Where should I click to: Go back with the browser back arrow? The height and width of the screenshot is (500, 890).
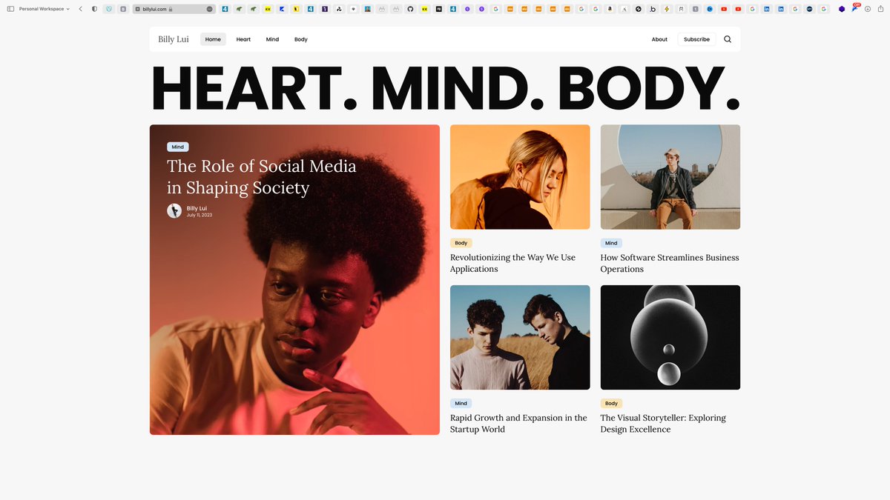click(x=80, y=9)
